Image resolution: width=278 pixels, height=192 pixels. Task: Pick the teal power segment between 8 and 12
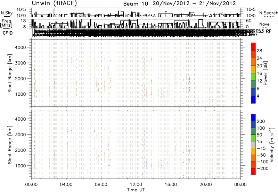[x=253, y=84]
